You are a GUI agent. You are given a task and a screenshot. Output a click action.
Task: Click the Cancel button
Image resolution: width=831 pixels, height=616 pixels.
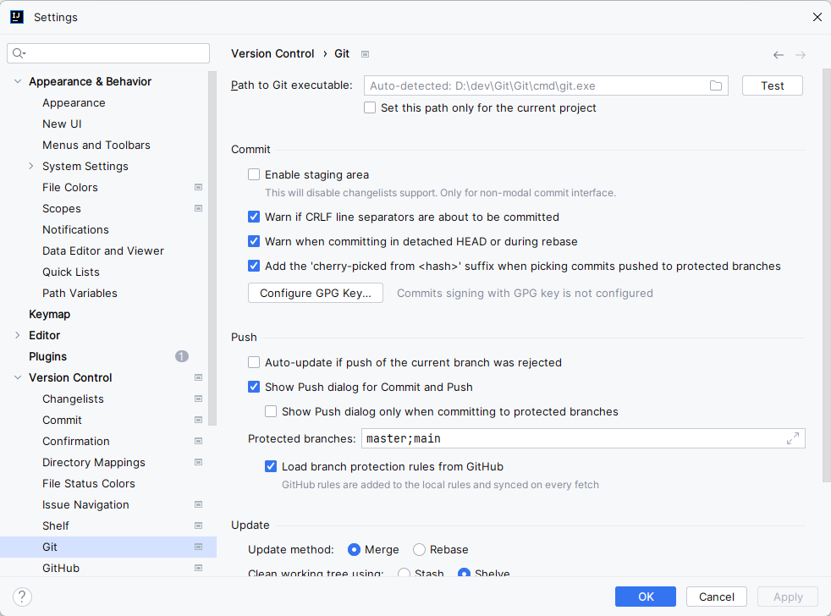pyautogui.click(x=717, y=597)
